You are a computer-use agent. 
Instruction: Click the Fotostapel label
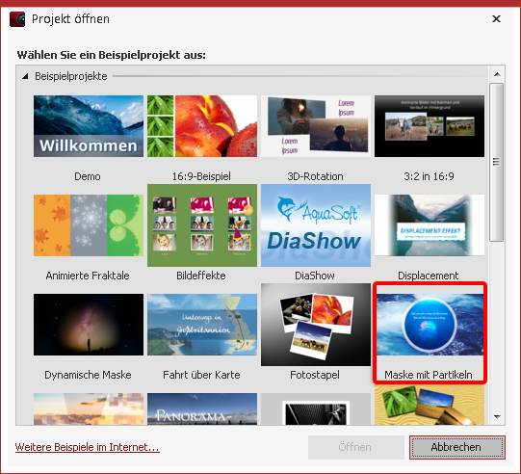coord(315,375)
